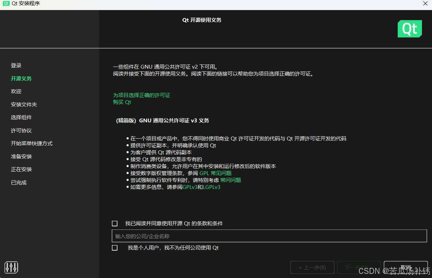The height and width of the screenshot is (278, 432).
Task: Open the LGPLv3 link
Action: pyautogui.click(x=212, y=187)
